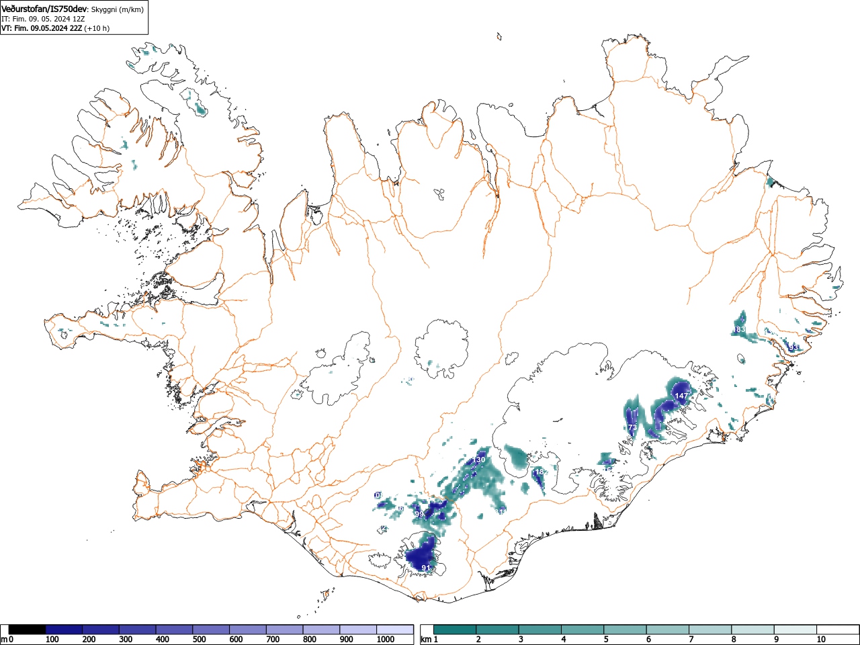Click the 3–4 km legend swatch

(x=541, y=630)
